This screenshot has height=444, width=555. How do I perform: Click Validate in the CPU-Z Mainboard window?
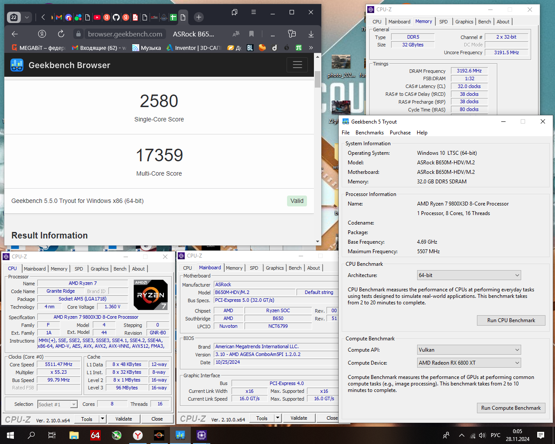[x=299, y=418]
